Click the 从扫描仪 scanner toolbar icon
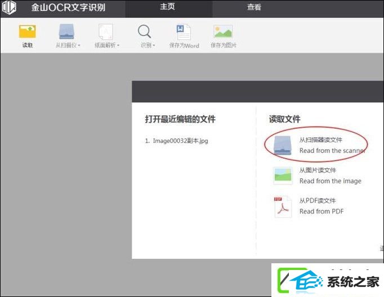384x297 pixels. pyautogui.click(x=66, y=31)
